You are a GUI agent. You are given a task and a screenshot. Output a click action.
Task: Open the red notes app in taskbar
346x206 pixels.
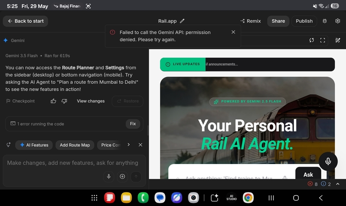coord(109,197)
